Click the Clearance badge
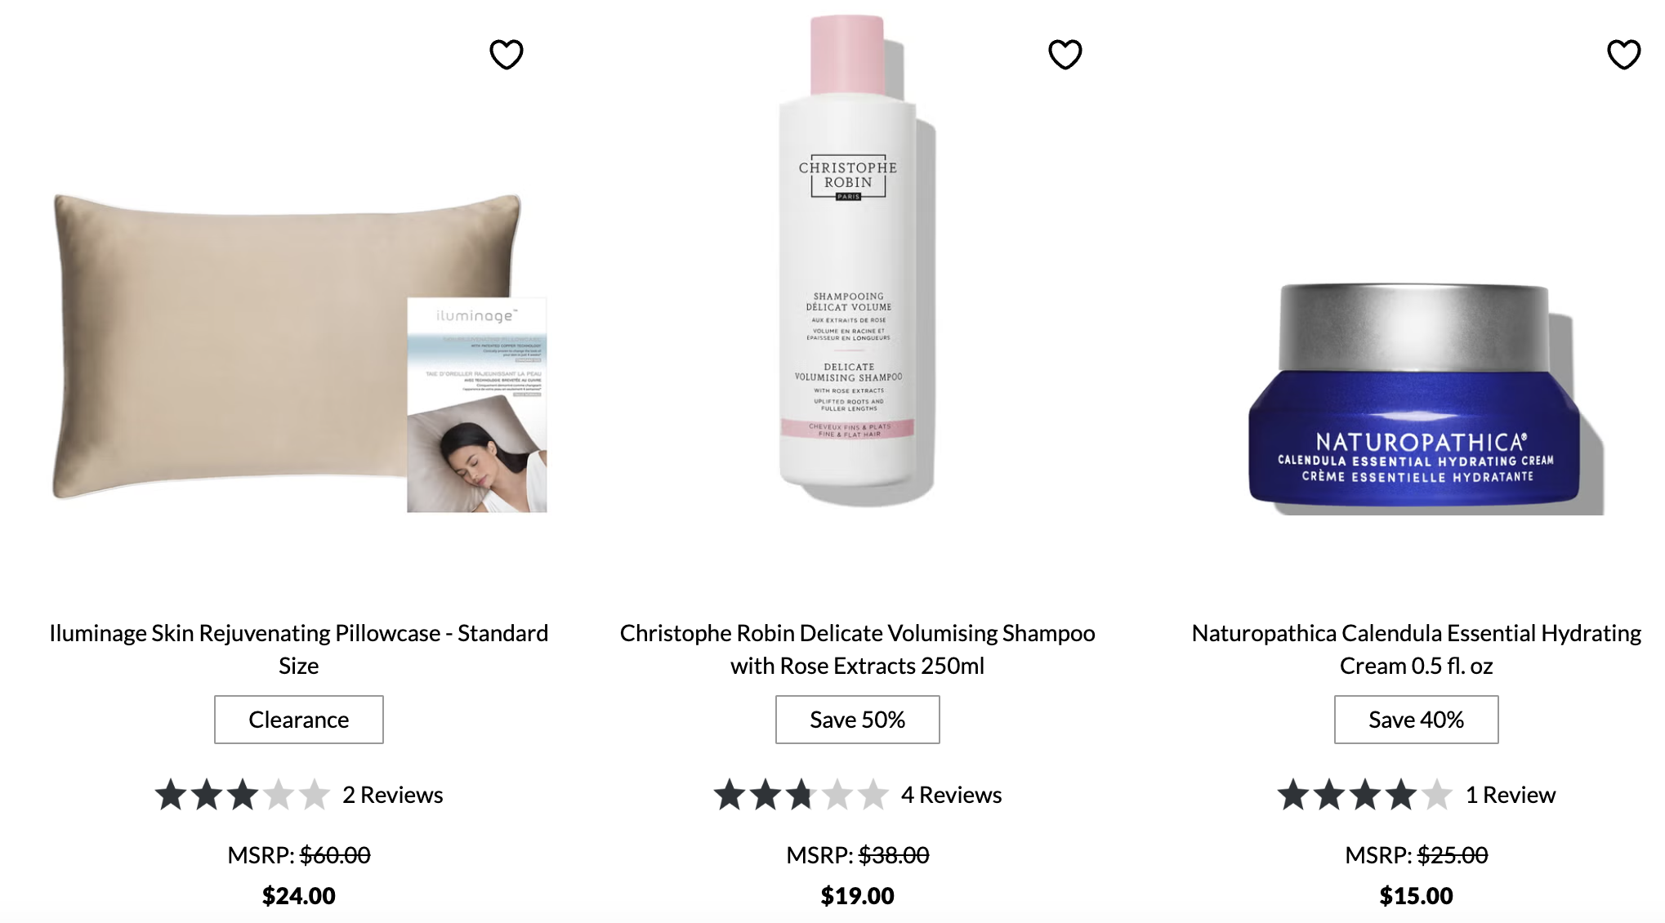1665x923 pixels. 298,720
